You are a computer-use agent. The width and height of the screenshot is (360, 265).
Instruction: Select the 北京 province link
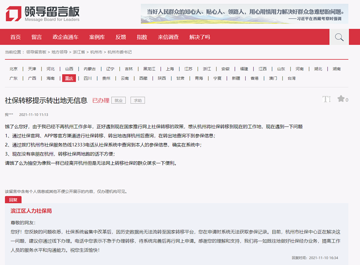coord(13,69)
